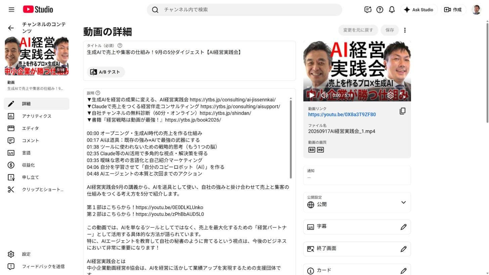Open 設定 in the sidebar
This screenshot has width=489, height=275.
point(37,254)
